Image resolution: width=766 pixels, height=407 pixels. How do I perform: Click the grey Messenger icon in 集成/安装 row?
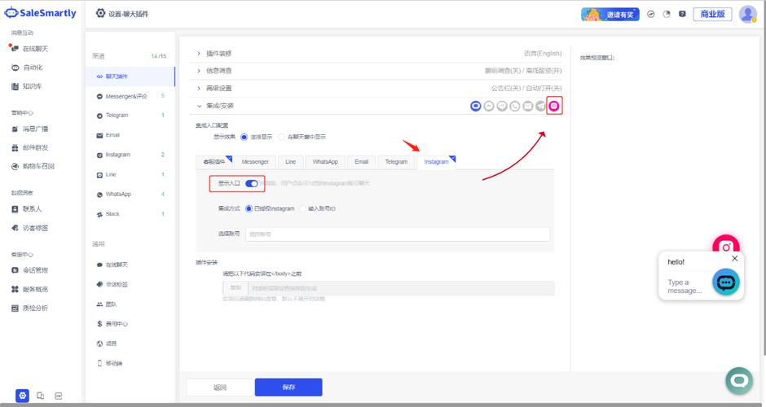click(x=488, y=106)
